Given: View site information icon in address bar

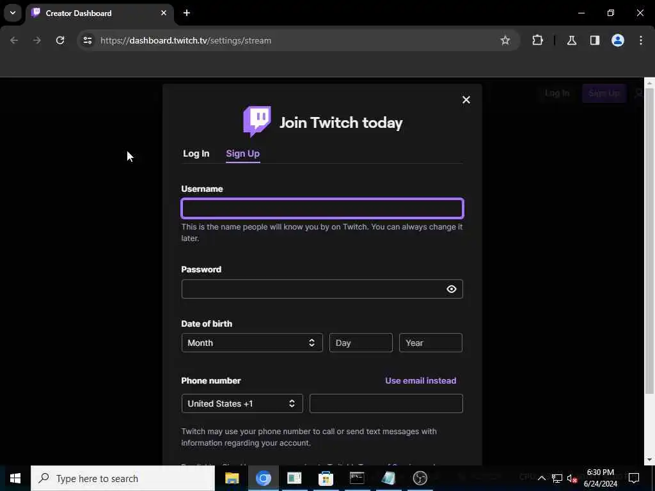Looking at the screenshot, I should (x=87, y=40).
